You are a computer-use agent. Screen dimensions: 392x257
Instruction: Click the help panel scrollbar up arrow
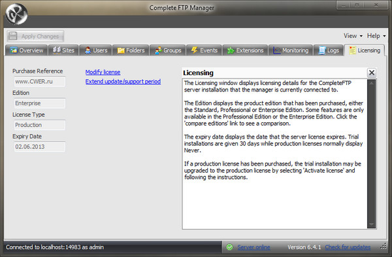(x=372, y=83)
